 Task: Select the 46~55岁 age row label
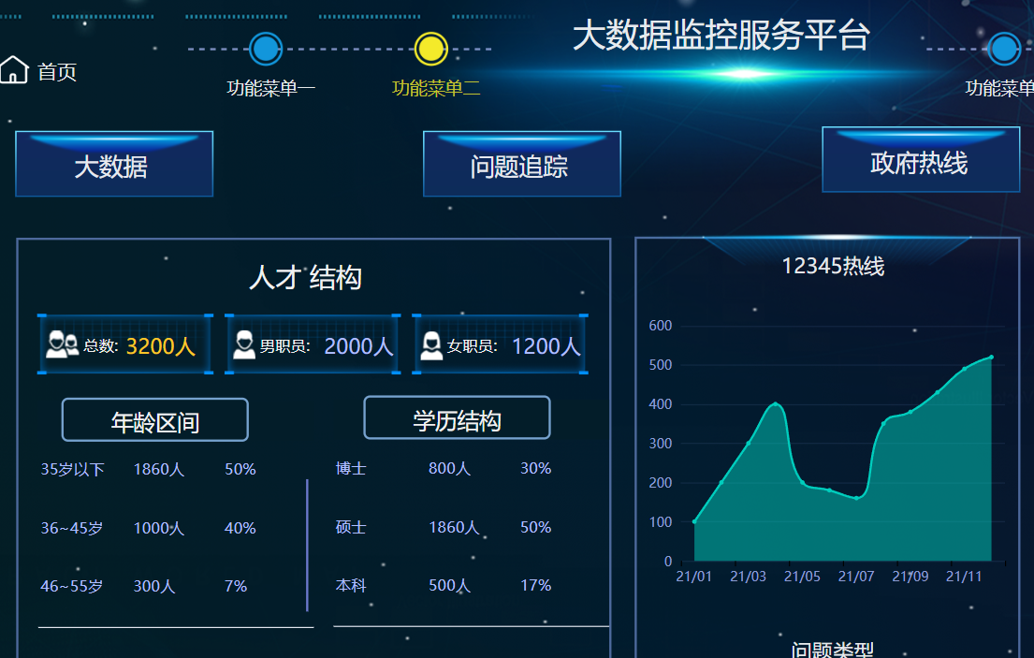[x=72, y=586]
